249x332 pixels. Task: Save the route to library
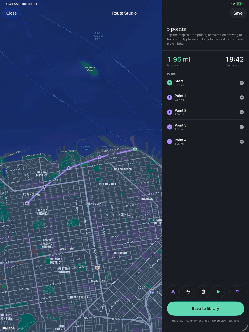(205, 309)
